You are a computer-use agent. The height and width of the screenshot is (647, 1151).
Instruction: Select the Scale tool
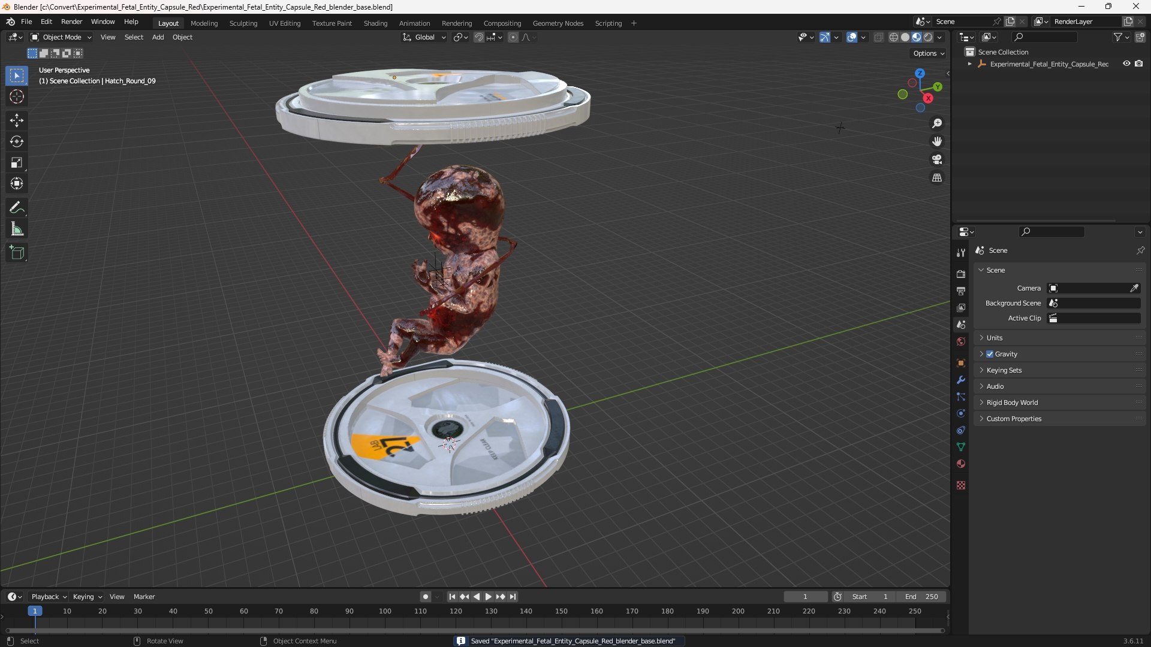[17, 162]
